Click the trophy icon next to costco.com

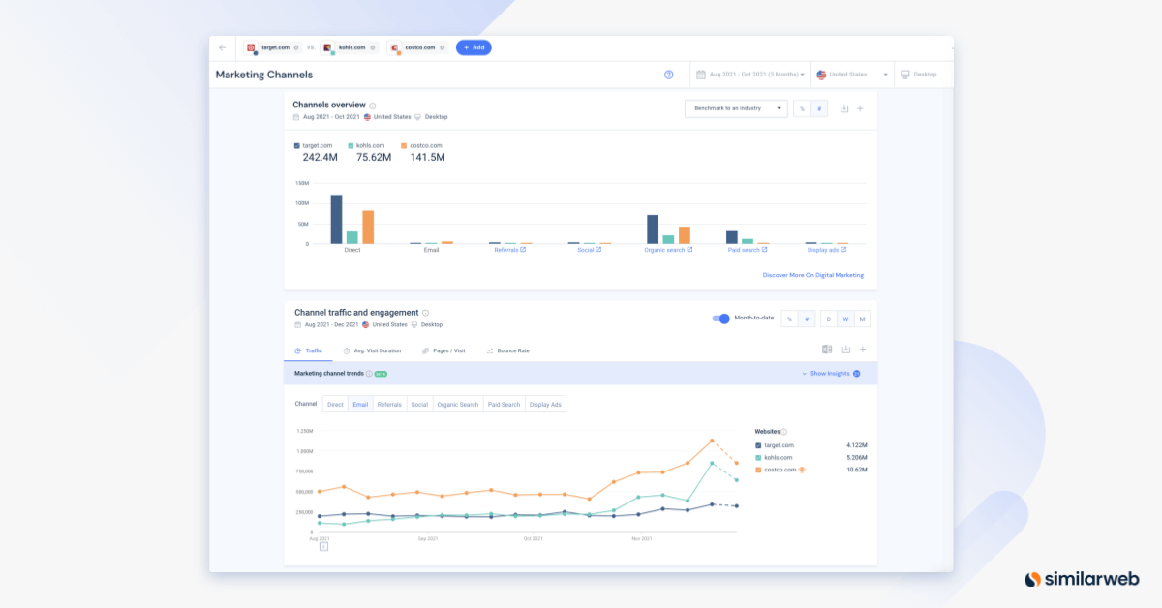[802, 470]
